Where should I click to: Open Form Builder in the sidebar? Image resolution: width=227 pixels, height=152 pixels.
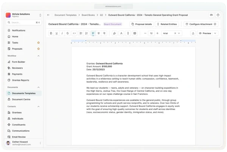tap(19, 62)
